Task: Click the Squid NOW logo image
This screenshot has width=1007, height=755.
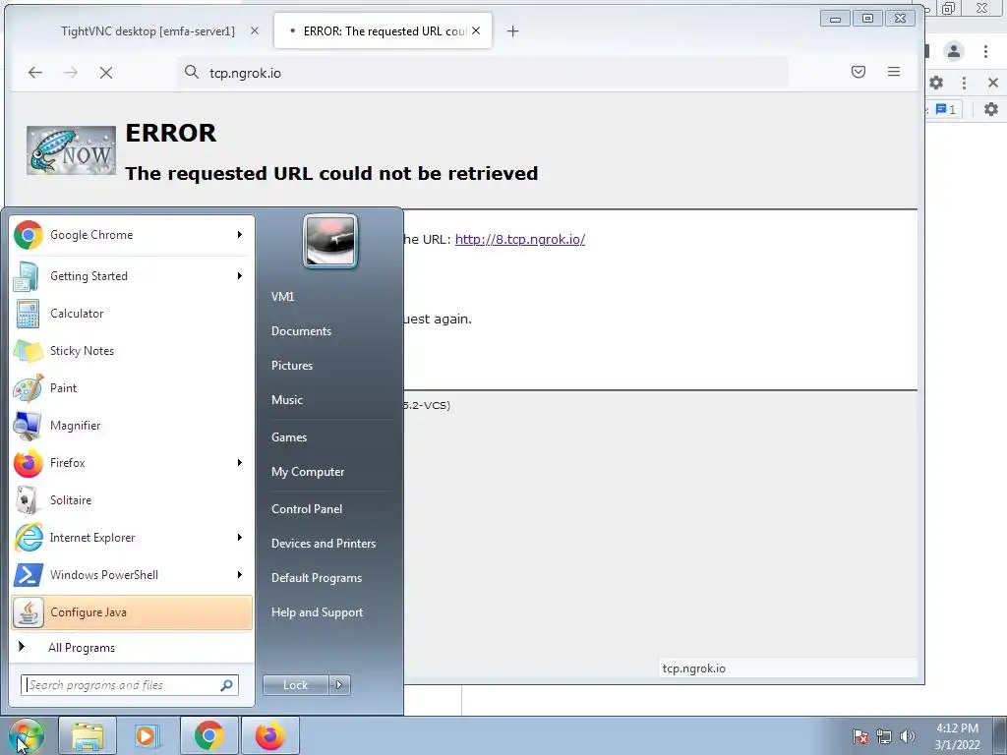Action: tap(71, 150)
